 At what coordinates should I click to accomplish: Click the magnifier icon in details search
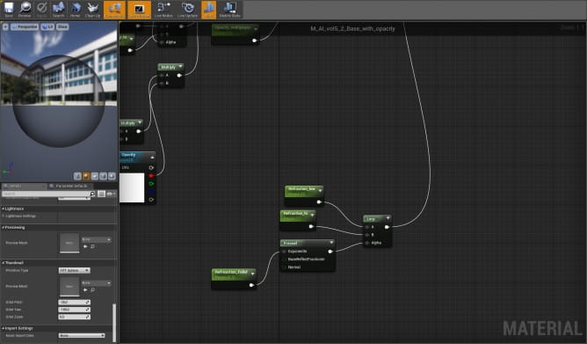point(92,194)
